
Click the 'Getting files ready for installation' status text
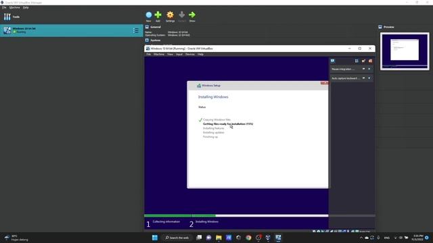(228, 124)
